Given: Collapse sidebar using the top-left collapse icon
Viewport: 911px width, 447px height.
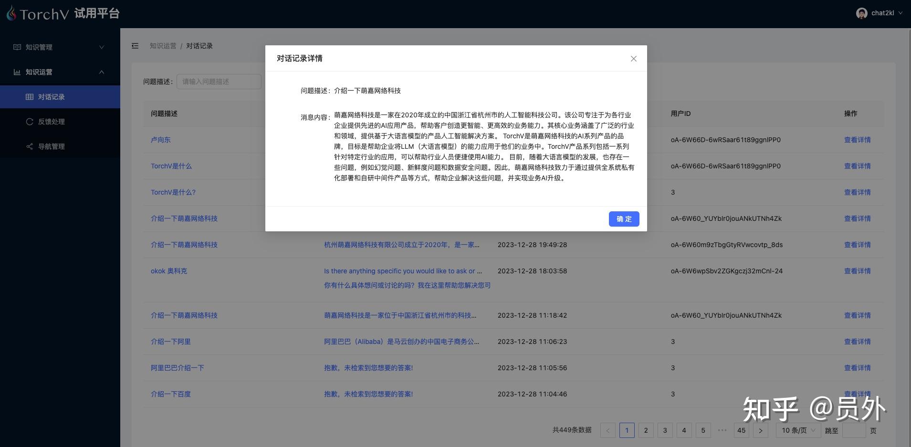Looking at the screenshot, I should [x=135, y=45].
